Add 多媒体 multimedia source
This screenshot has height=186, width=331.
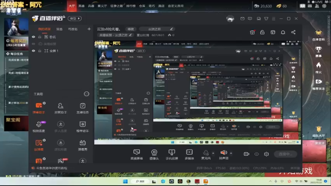point(189,155)
